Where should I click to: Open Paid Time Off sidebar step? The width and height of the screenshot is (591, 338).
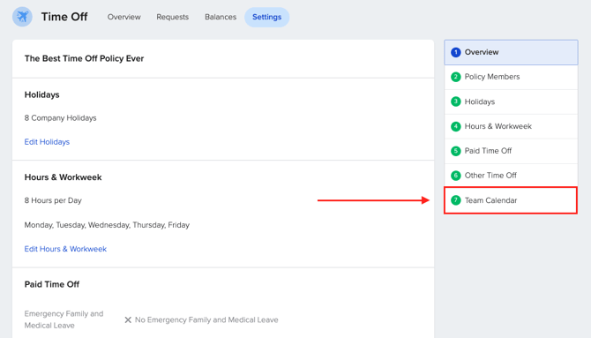[511, 151]
